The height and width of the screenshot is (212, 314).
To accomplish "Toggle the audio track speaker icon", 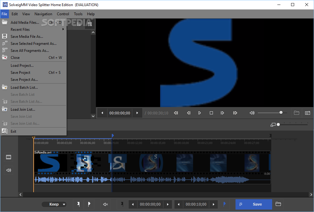I will [x=9, y=170].
